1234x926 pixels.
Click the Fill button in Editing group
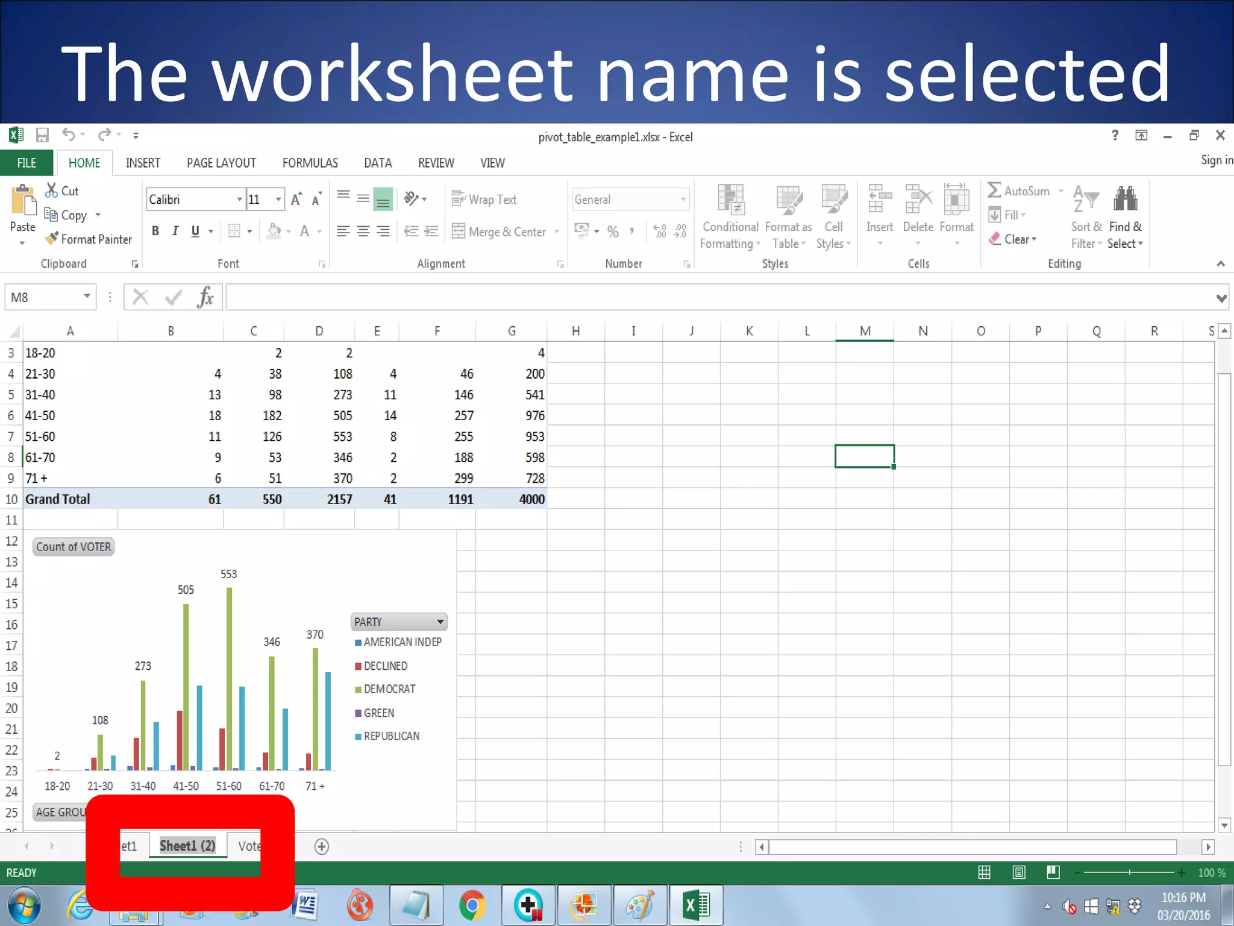point(1007,215)
